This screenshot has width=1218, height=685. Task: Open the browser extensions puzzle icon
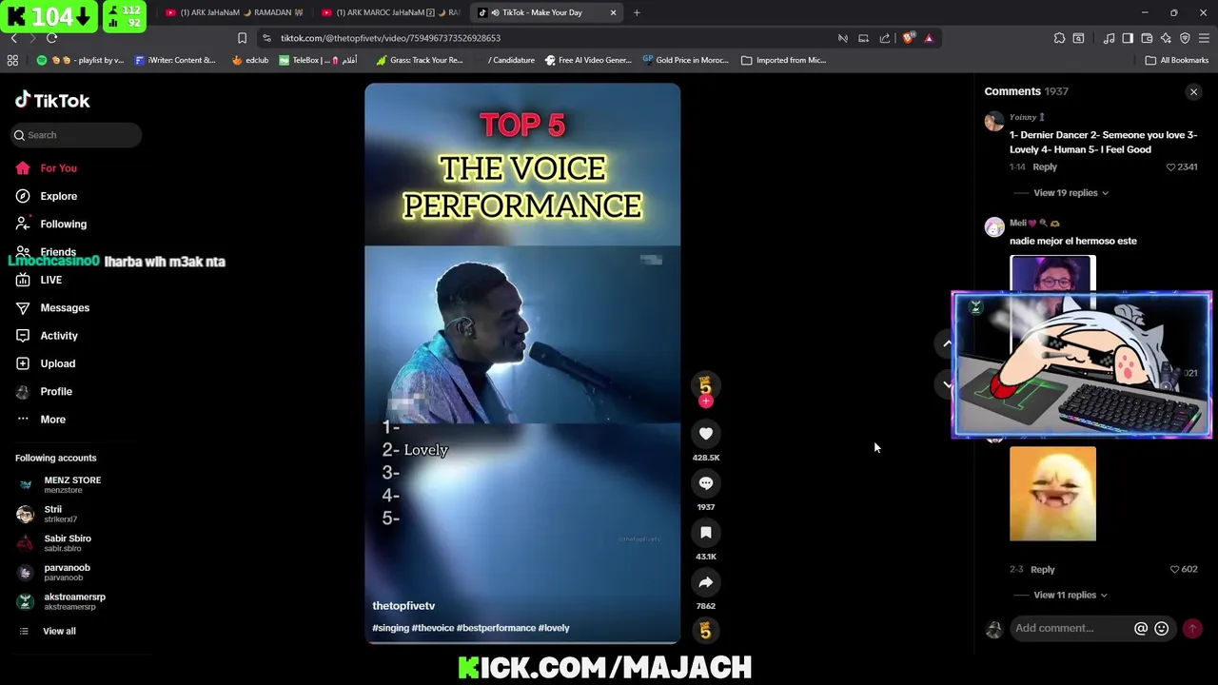(x=1059, y=38)
